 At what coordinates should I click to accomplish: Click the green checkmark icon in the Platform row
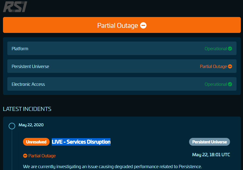pos(230,49)
